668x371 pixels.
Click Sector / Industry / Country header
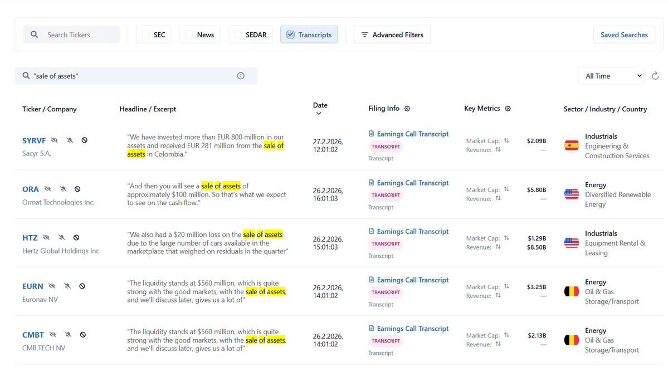click(x=605, y=109)
